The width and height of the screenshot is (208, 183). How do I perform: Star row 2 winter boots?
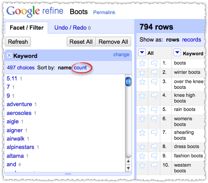[142, 73]
